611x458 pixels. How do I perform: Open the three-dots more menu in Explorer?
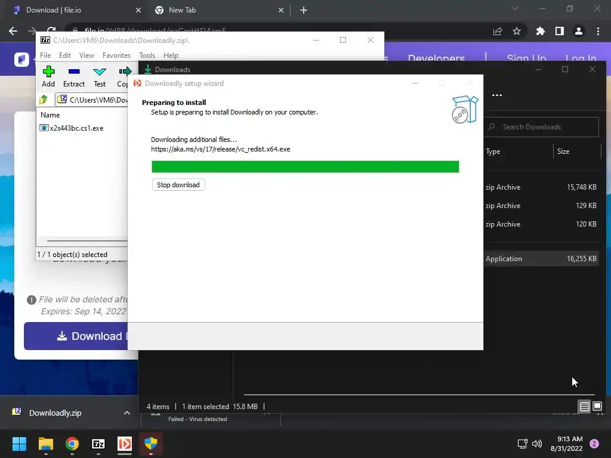(497, 95)
